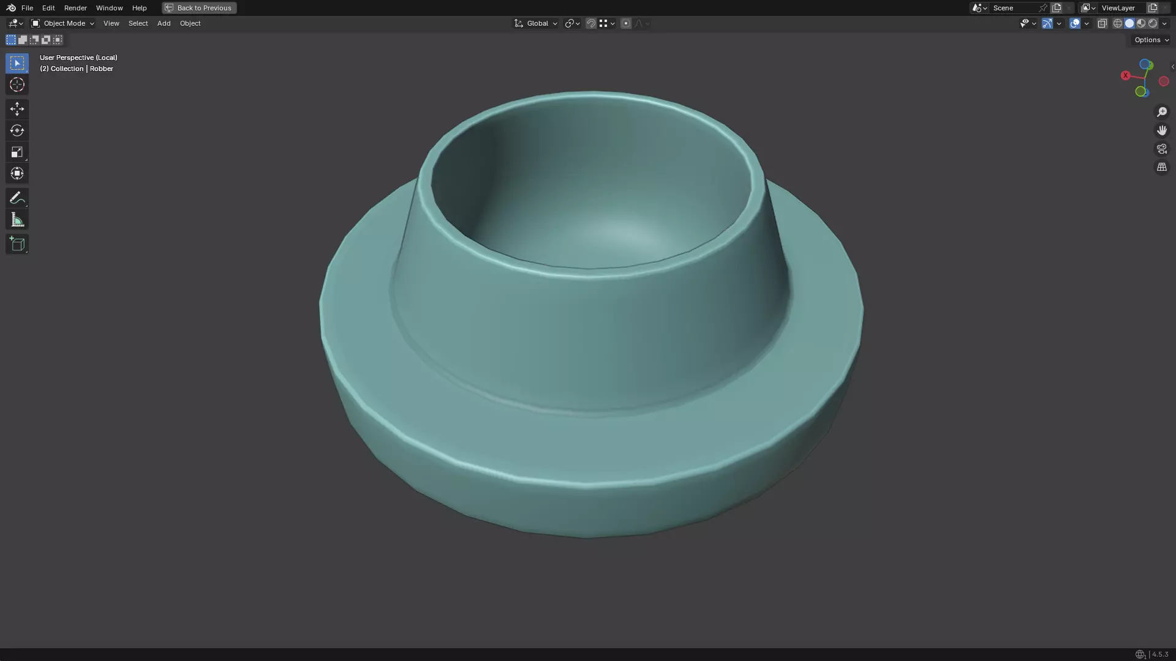
Task: Toggle snapping magnet on
Action: click(590, 23)
